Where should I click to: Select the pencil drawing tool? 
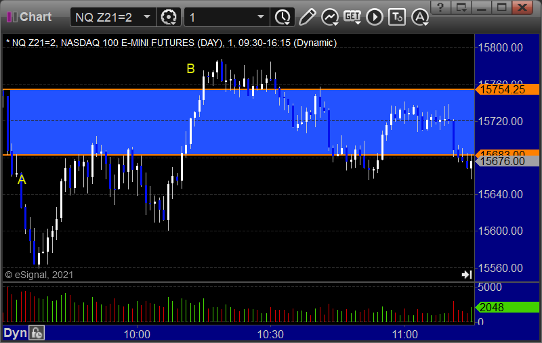point(307,17)
